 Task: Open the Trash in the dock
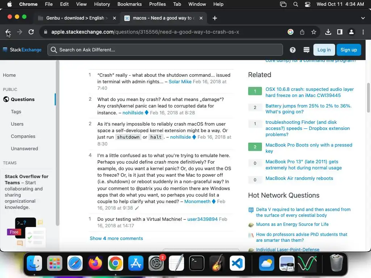336,263
